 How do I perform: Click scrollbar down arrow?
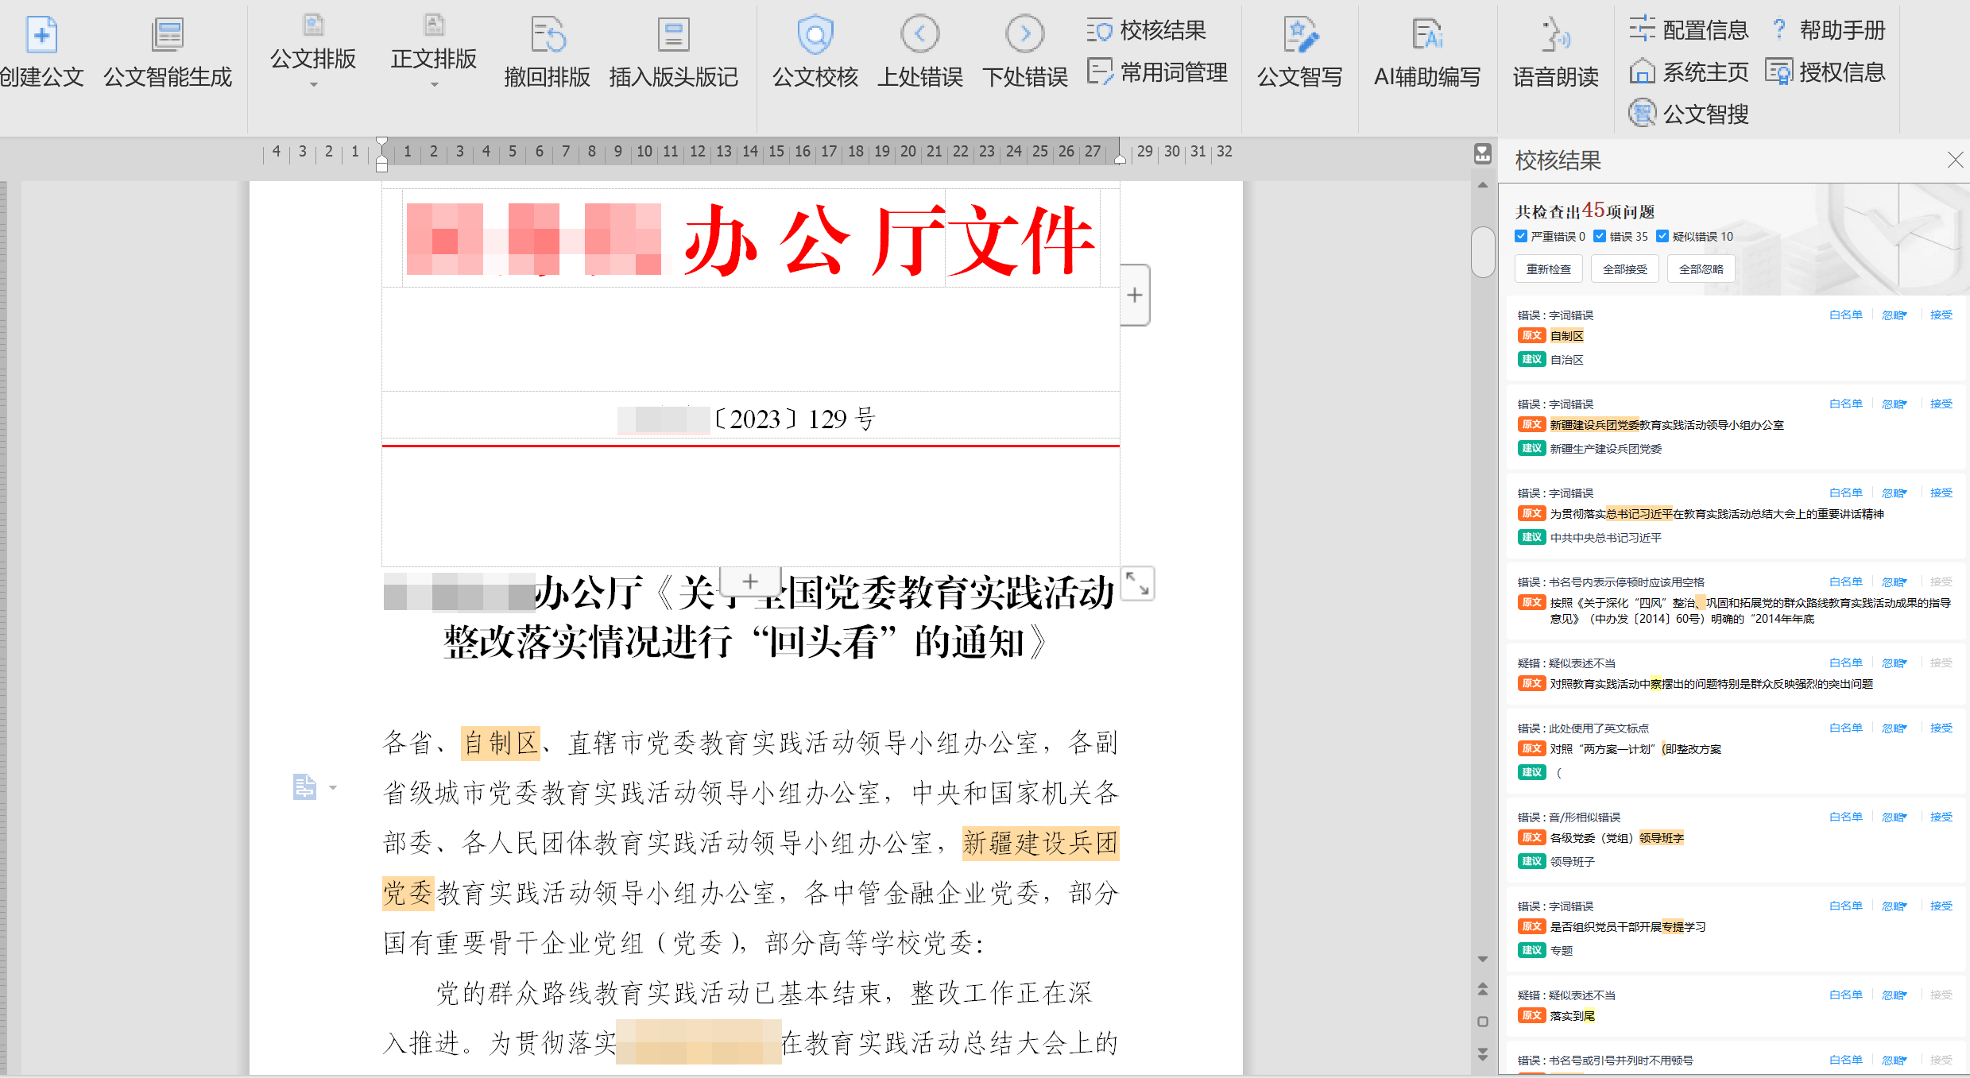tap(1482, 959)
